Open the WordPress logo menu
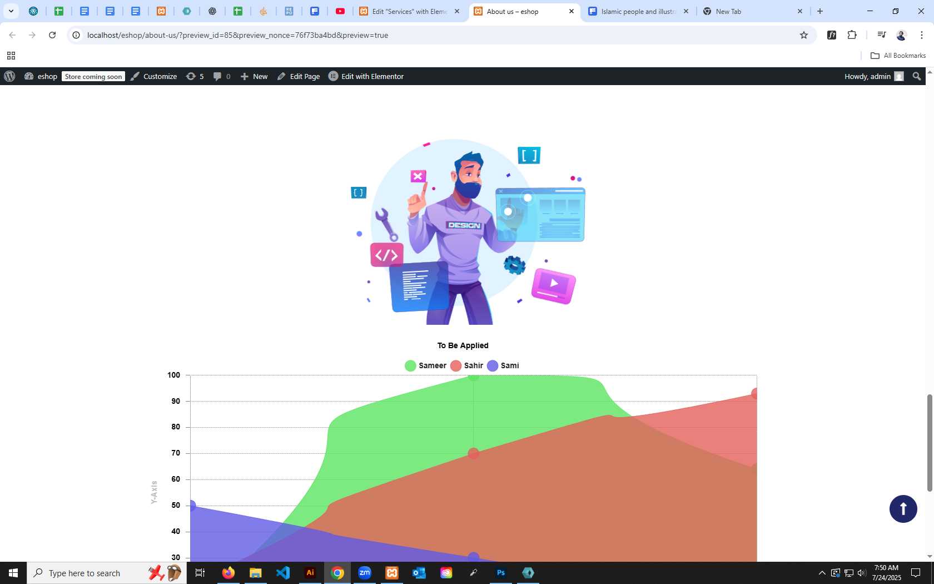The width and height of the screenshot is (934, 584). coord(9,76)
